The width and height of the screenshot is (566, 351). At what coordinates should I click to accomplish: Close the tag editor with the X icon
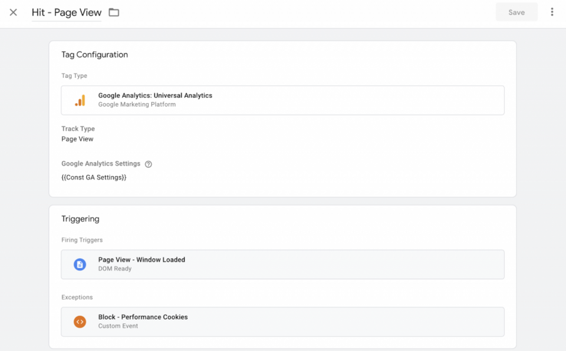(14, 12)
